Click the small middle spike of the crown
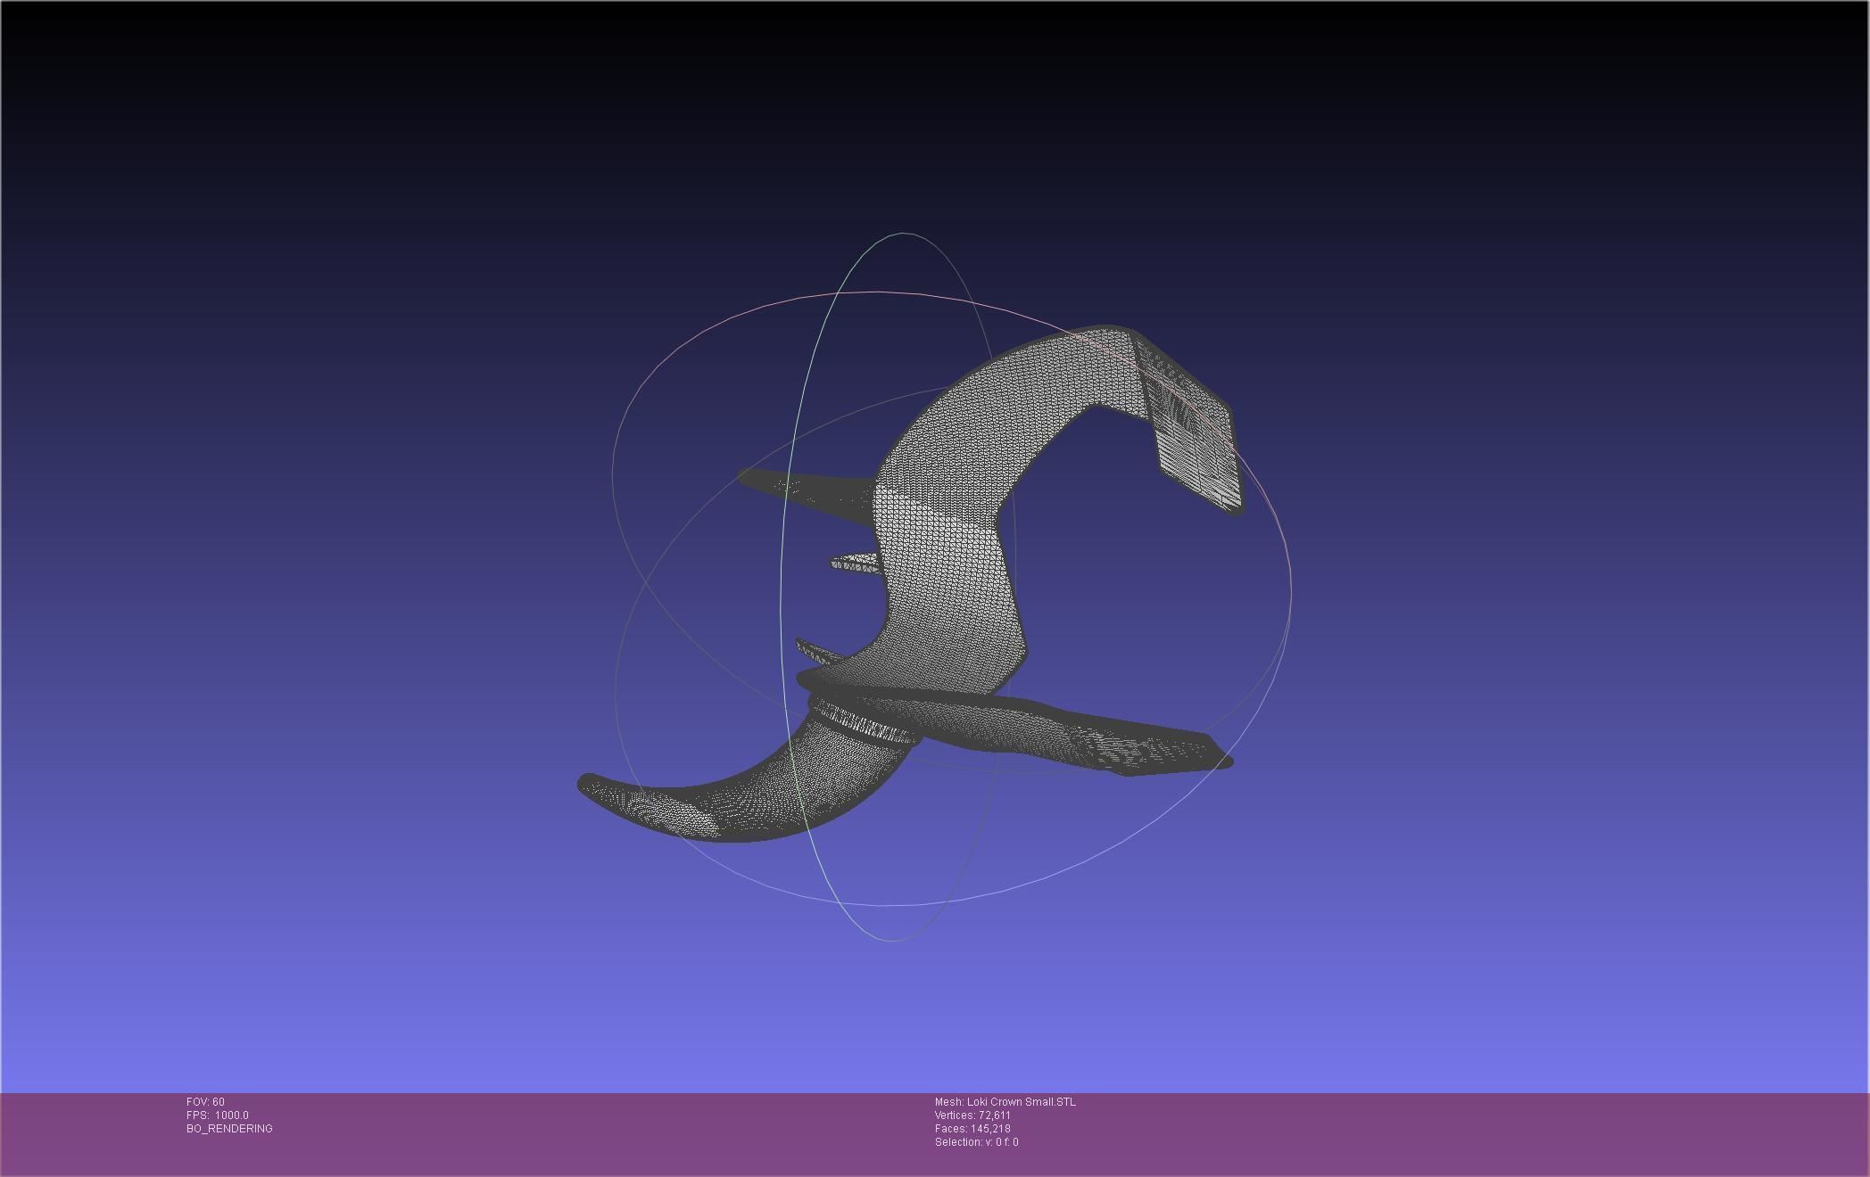This screenshot has width=1870, height=1177. click(855, 563)
